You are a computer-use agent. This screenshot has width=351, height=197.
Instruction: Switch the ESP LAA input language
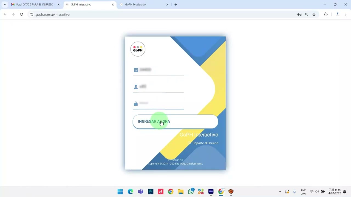pos(303,192)
